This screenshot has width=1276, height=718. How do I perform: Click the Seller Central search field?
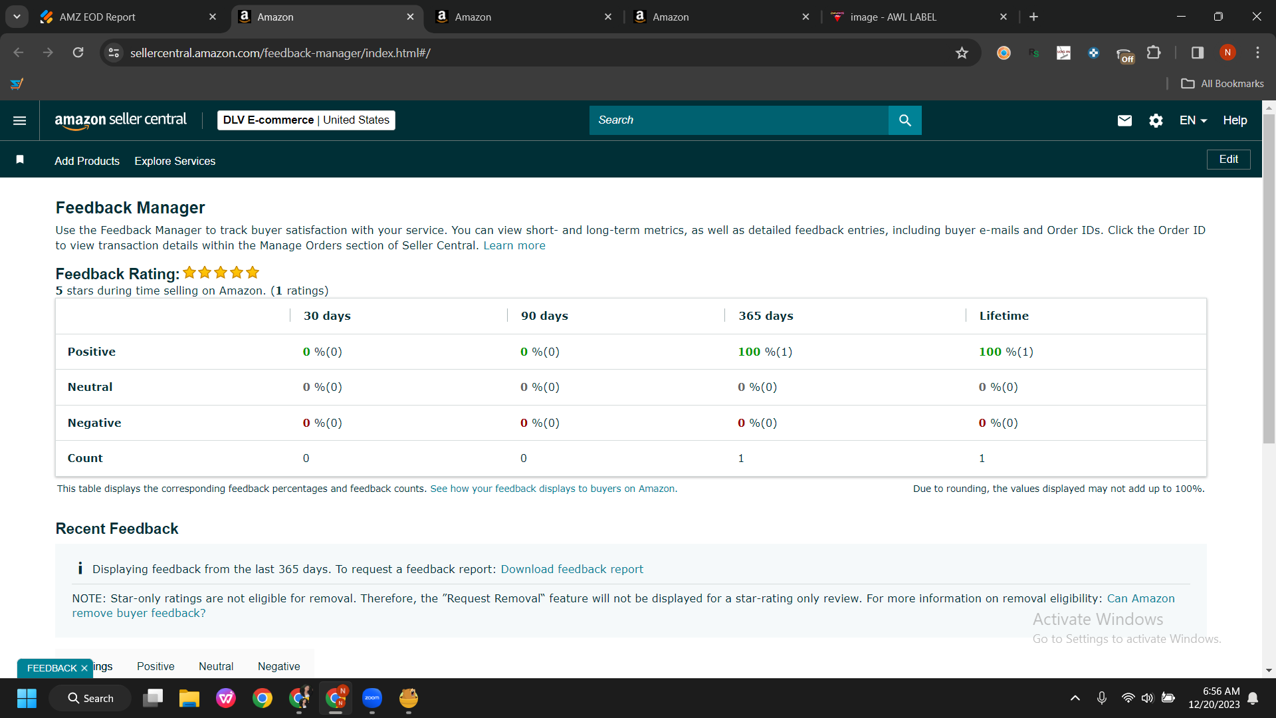point(738,120)
